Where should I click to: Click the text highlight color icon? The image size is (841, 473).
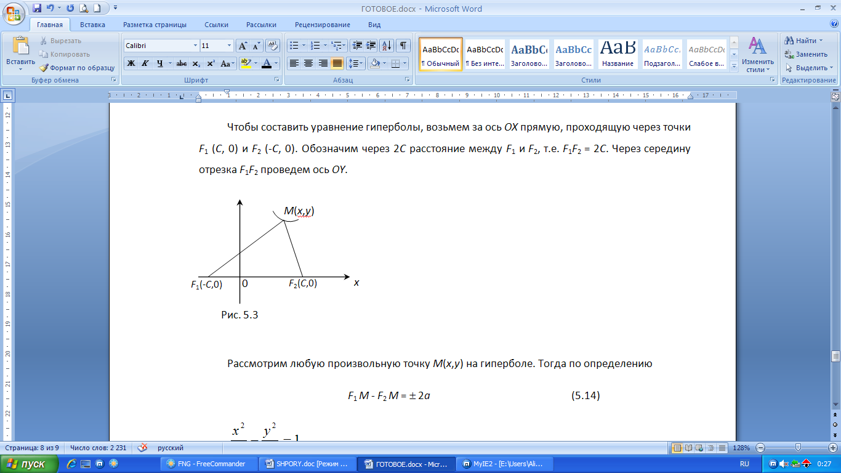244,63
